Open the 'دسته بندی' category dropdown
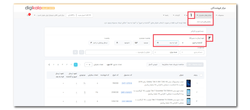The width and height of the screenshot is (250, 110). click(x=192, y=52)
